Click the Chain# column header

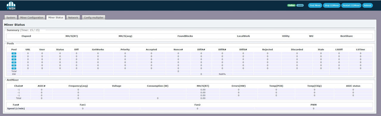coord(18,86)
